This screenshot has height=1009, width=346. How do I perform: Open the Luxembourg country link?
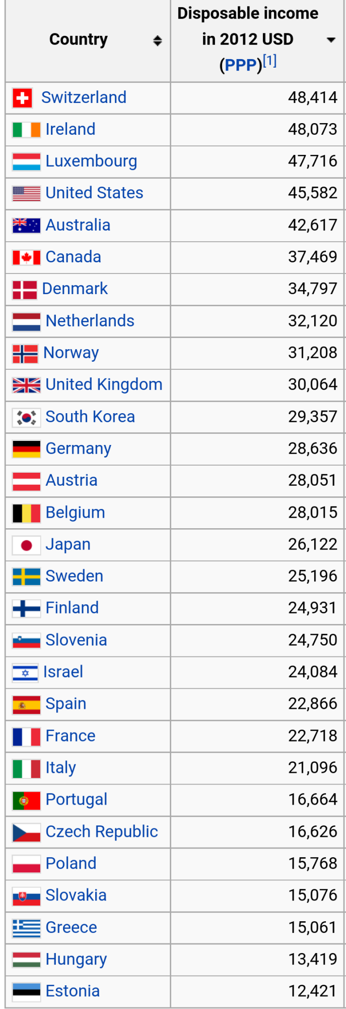tap(91, 161)
